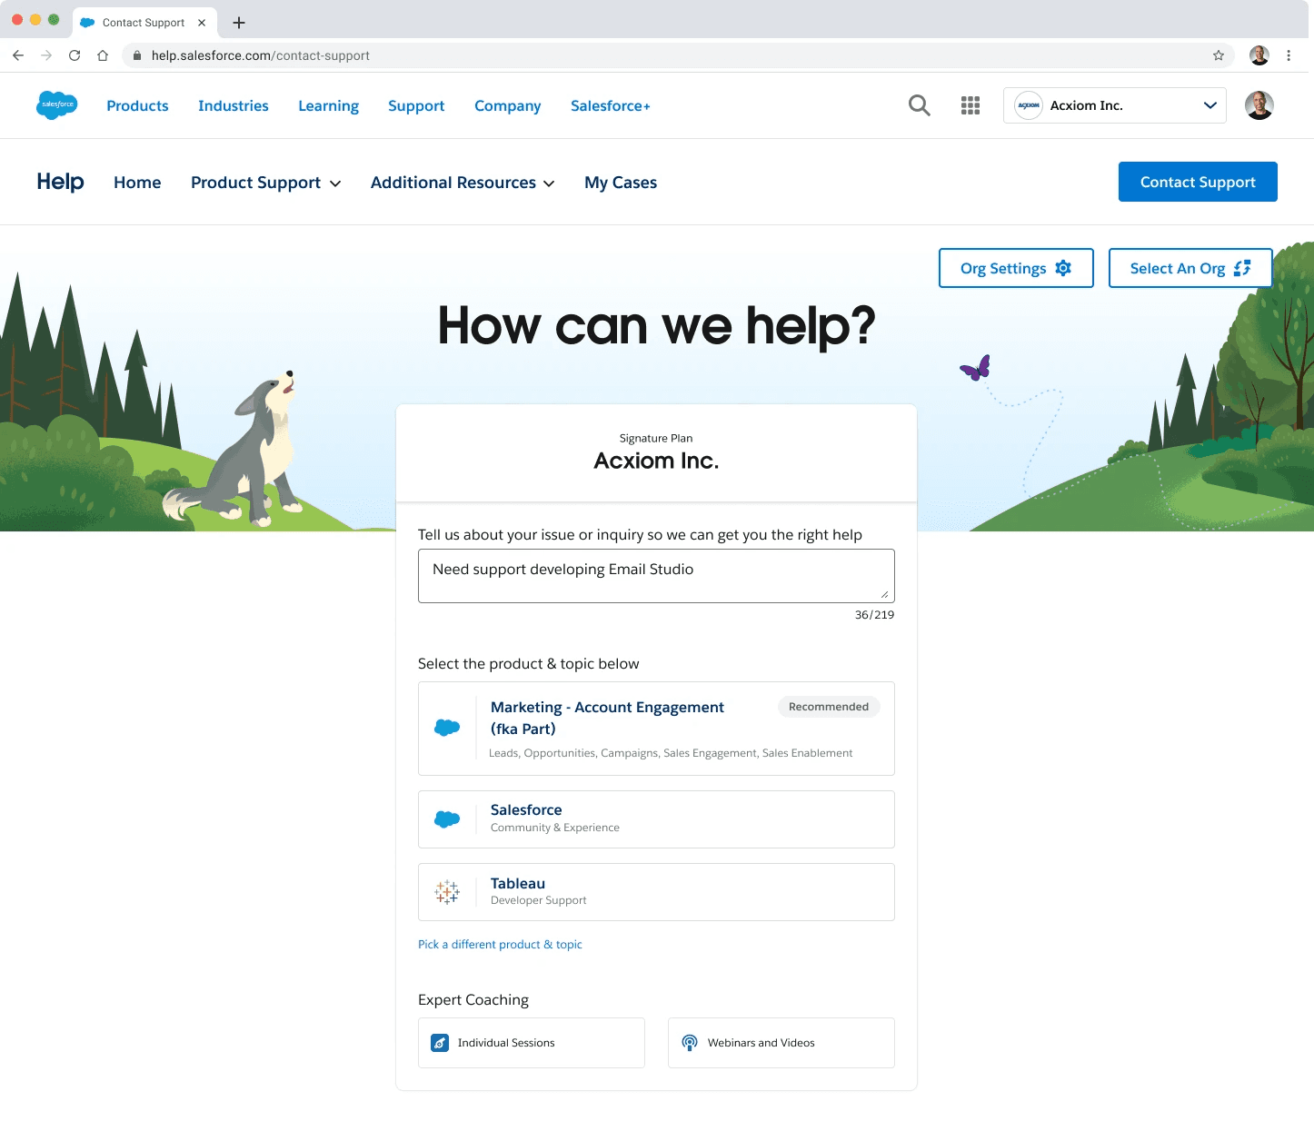
Task: Open the Learning menu
Action: pyautogui.click(x=328, y=106)
